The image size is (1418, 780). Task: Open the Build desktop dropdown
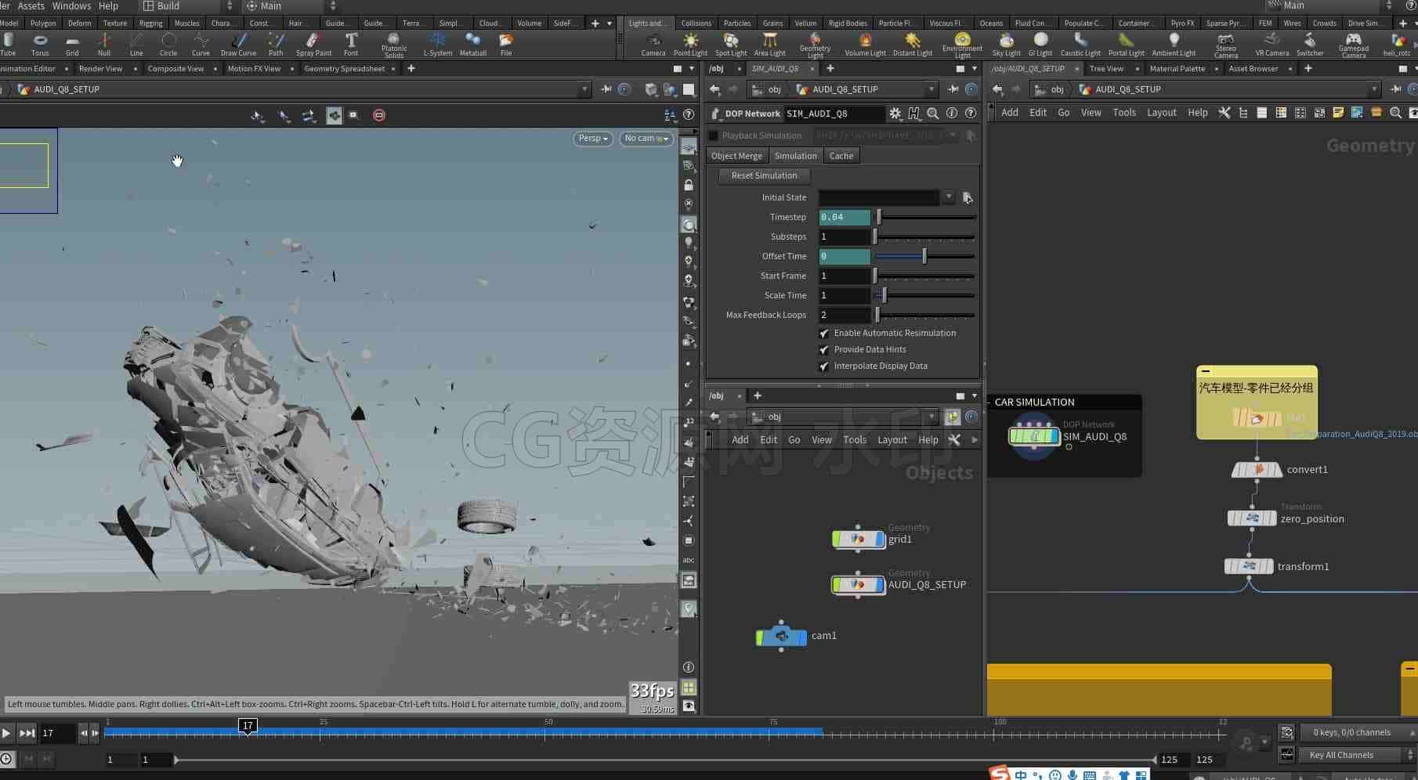click(x=189, y=5)
